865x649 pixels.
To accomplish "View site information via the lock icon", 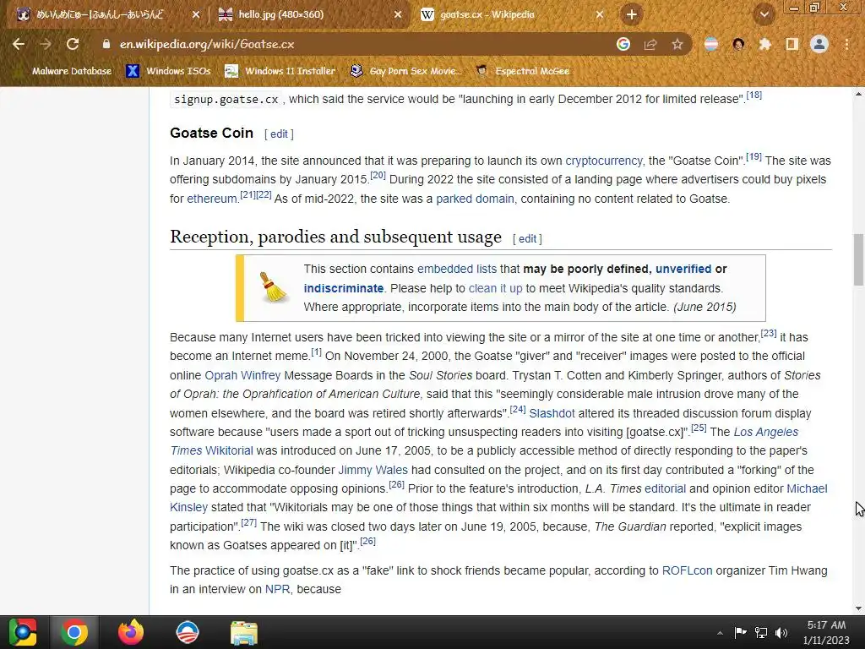I will (x=106, y=44).
